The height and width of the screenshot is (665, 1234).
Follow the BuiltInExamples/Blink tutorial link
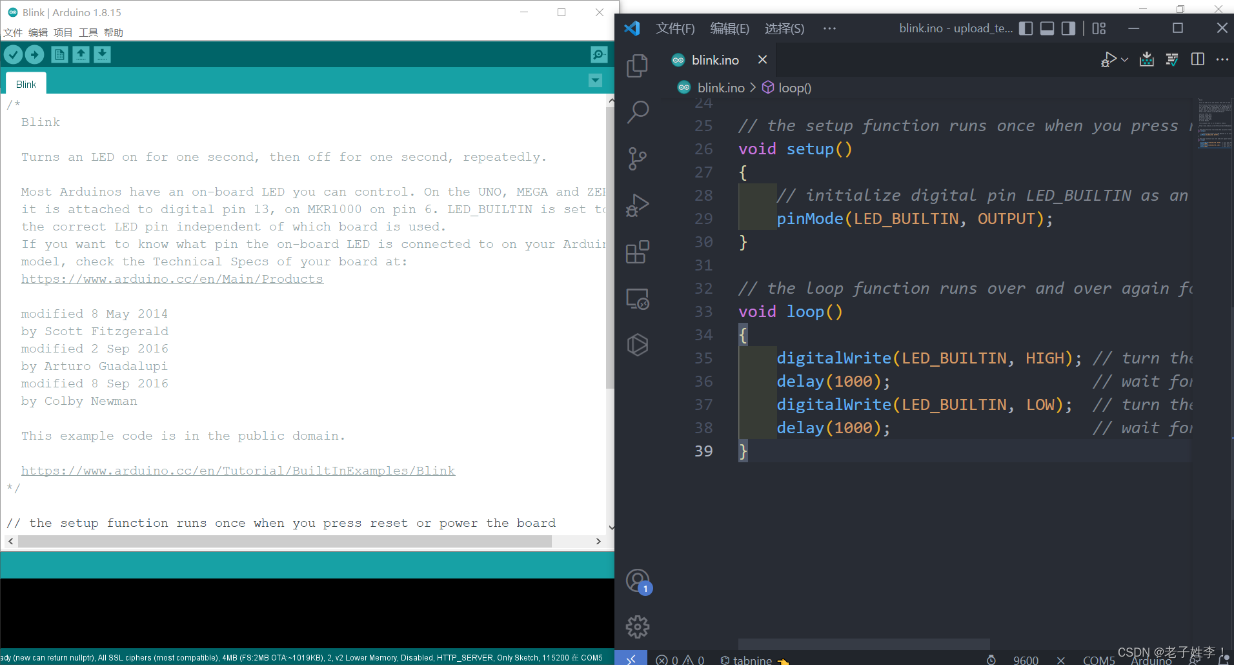(238, 471)
